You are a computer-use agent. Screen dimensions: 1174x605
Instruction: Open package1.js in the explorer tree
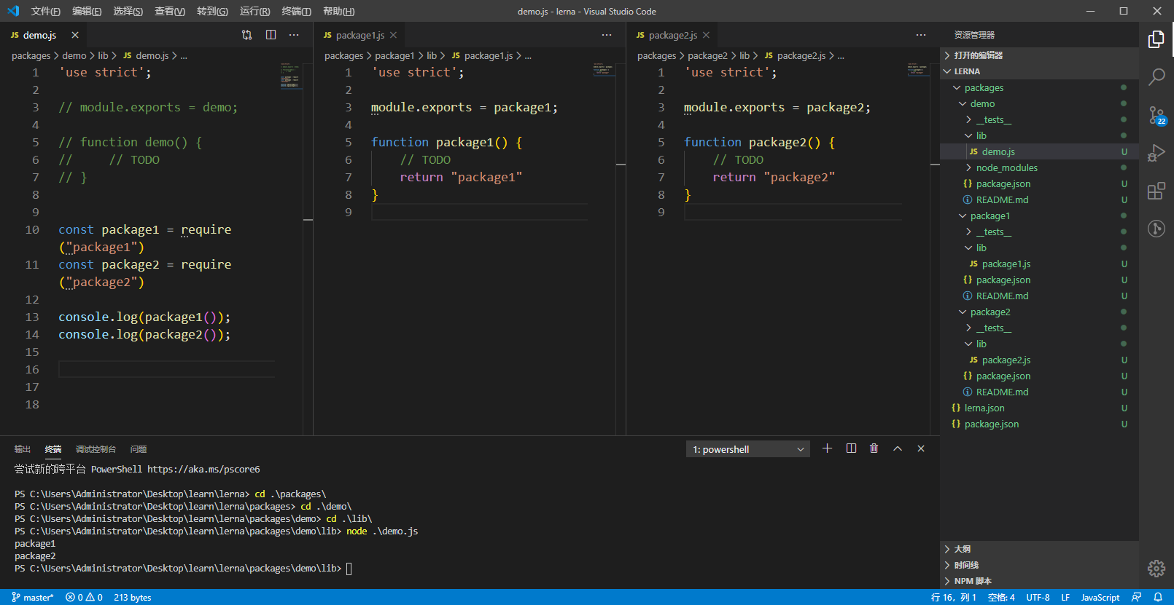click(1039, 264)
